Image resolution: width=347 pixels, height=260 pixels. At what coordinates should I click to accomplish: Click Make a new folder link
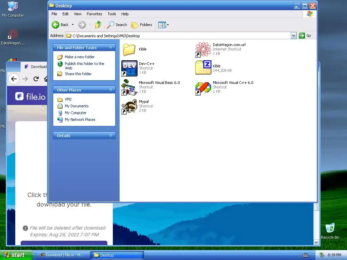80,57
